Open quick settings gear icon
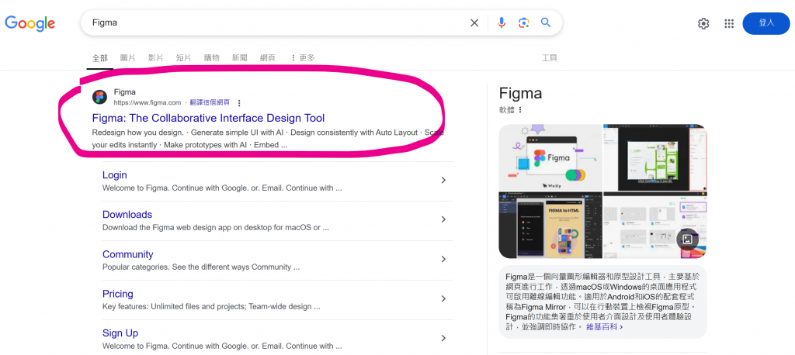Image resolution: width=795 pixels, height=355 pixels. click(x=703, y=23)
